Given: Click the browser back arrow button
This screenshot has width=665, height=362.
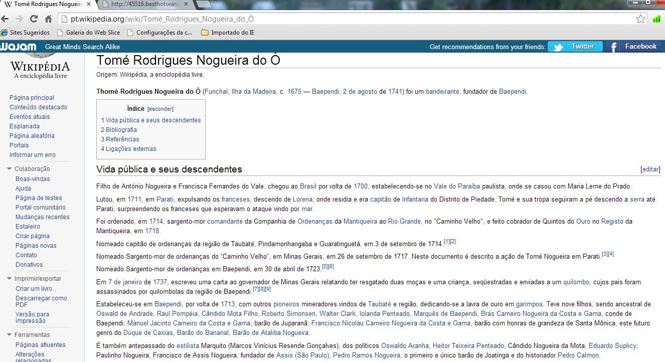Looking at the screenshot, I should click(x=6, y=19).
